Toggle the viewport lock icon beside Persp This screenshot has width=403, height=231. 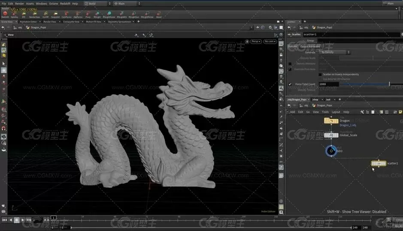(x=247, y=41)
